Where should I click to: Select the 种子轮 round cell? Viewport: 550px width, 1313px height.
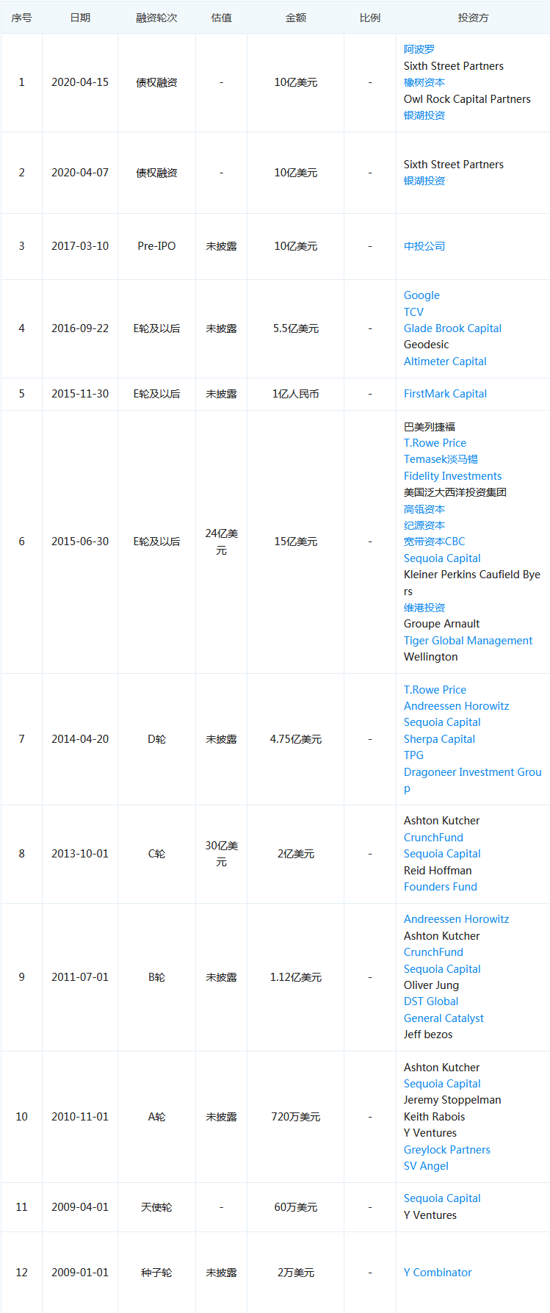pyautogui.click(x=156, y=1273)
